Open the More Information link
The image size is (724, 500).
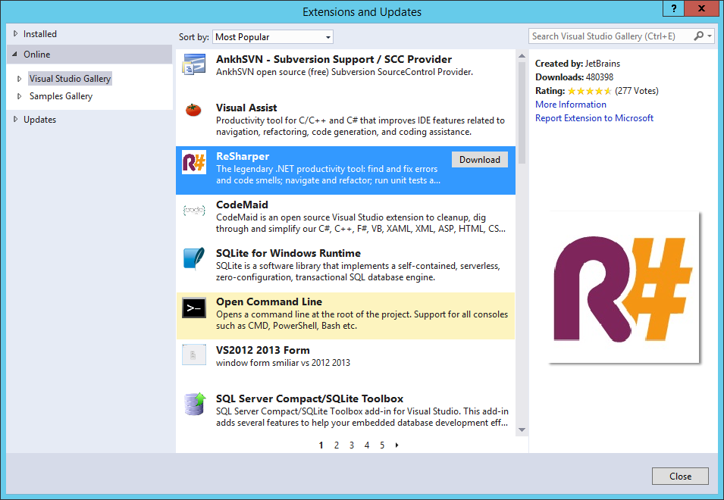click(570, 104)
